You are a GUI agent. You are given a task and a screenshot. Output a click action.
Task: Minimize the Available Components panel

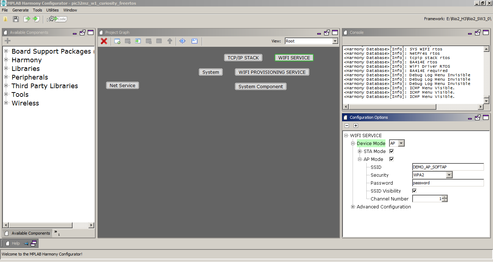[x=75, y=33]
